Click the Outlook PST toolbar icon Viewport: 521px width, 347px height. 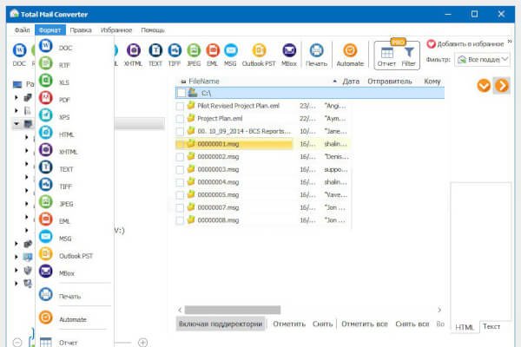pos(259,50)
